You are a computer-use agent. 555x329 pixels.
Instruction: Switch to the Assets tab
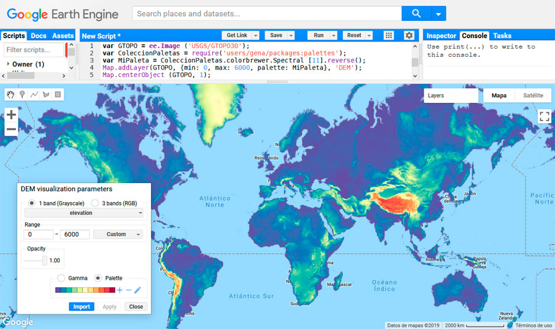[63, 36]
